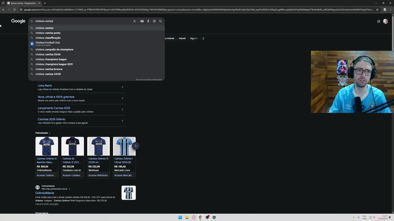Advance the sponsored products carousel
This screenshot has height=221, width=394.
[135, 146]
